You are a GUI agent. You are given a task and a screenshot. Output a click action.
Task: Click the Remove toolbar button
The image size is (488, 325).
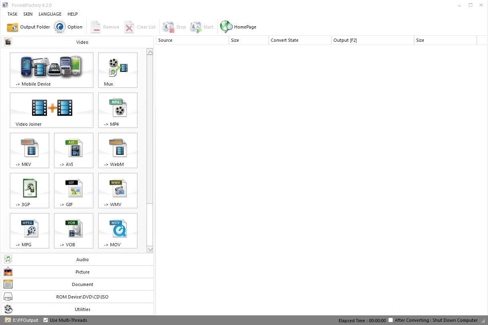(105, 27)
